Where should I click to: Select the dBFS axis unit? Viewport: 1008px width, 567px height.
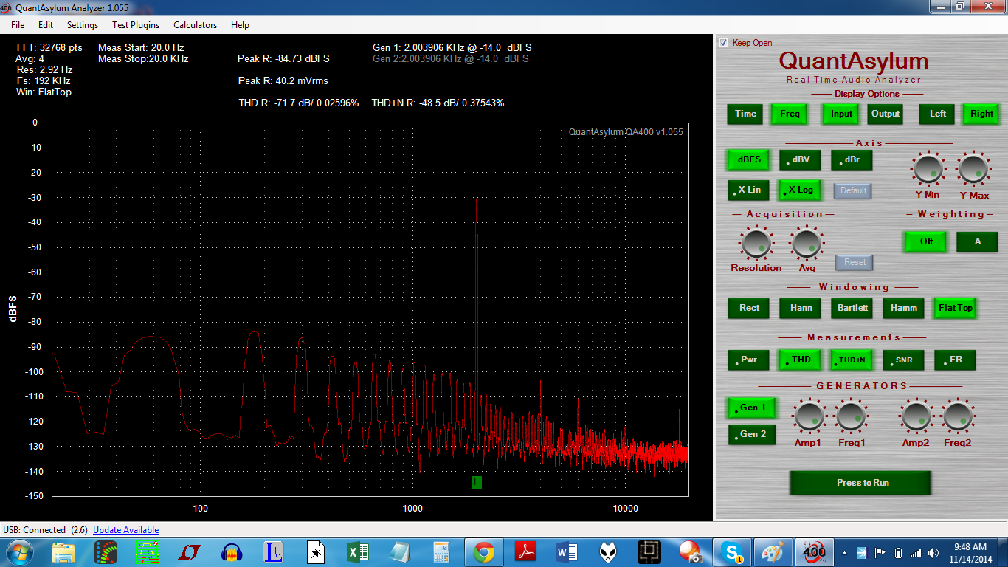748,159
